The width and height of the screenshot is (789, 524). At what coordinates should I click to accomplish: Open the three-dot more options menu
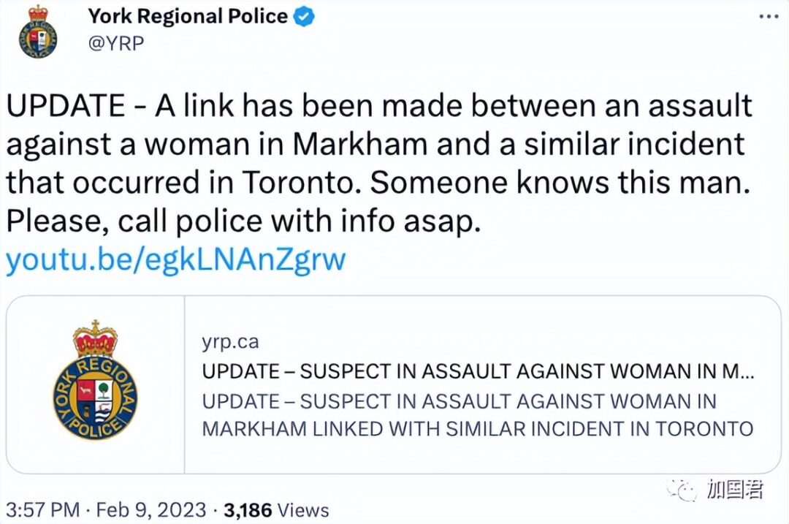(769, 17)
